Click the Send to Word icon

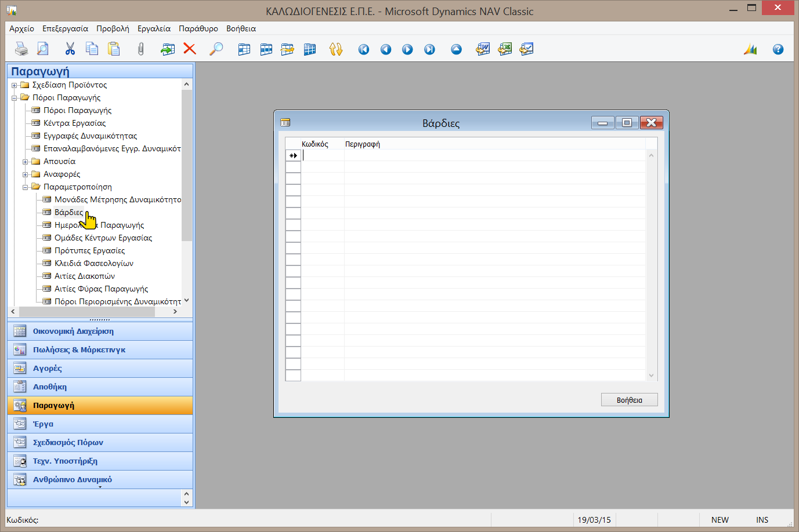(x=483, y=49)
